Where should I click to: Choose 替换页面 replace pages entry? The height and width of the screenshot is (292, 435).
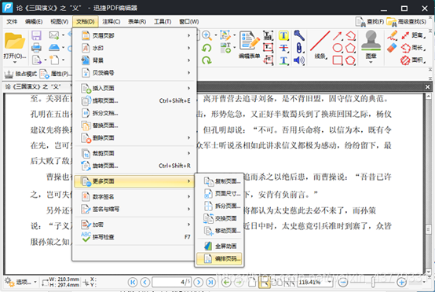click(x=134, y=126)
